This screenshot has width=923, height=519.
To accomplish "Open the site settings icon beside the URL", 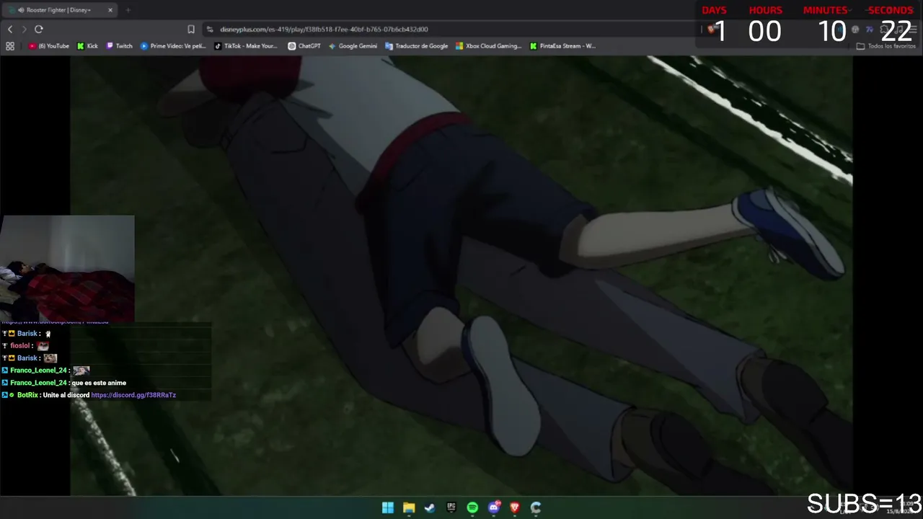I will click(x=210, y=30).
